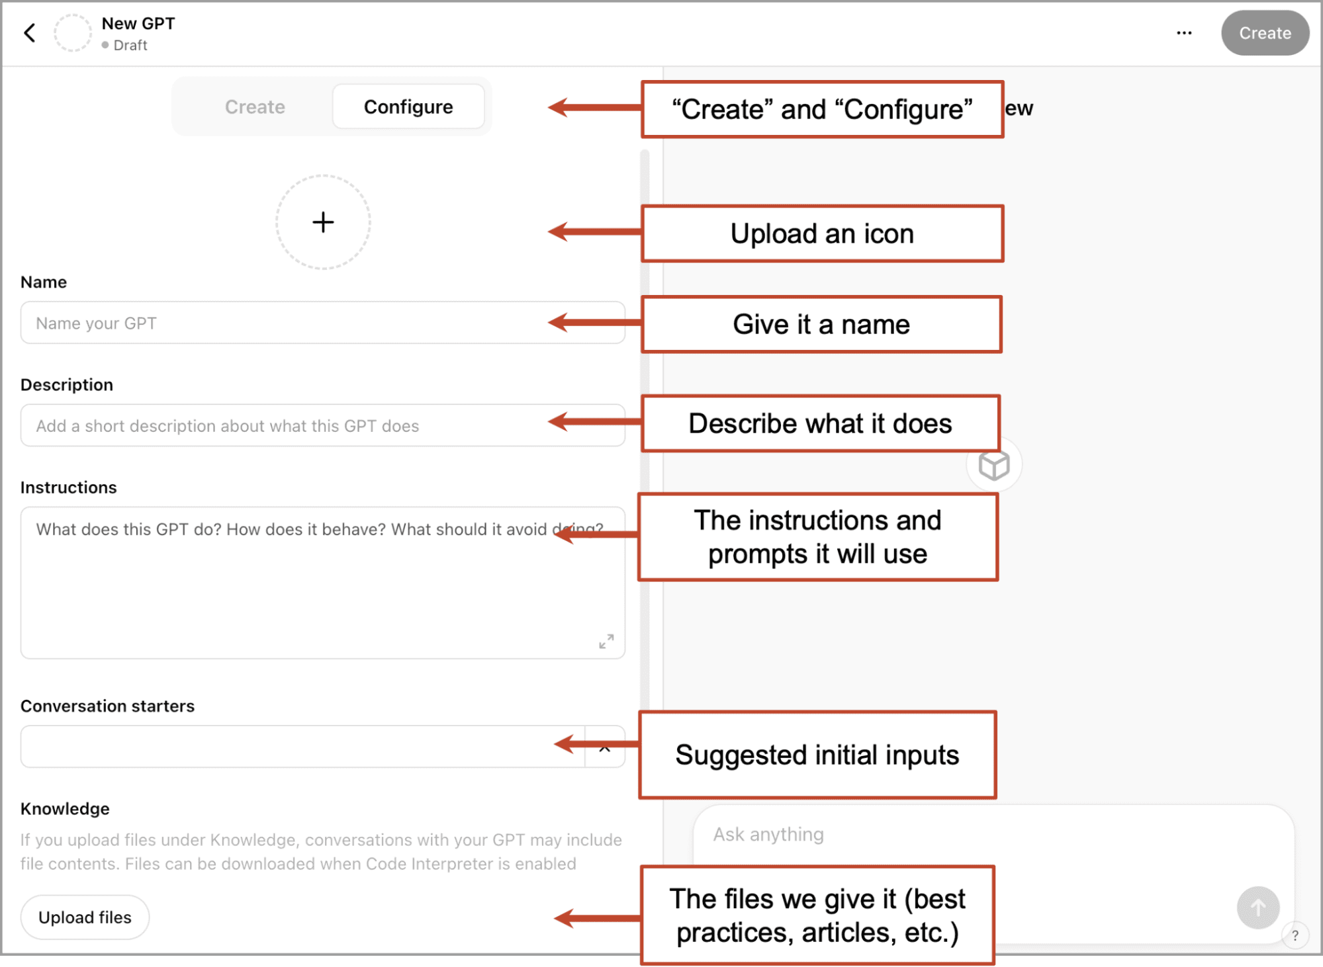1323x967 pixels.
Task: Click the Create button in the header
Action: coord(1265,32)
